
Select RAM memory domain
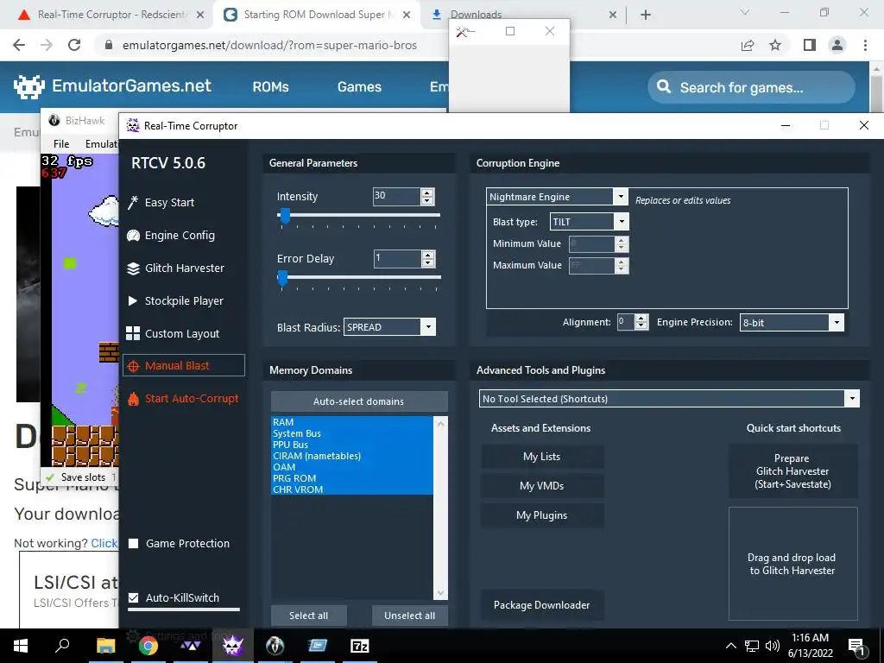point(352,422)
